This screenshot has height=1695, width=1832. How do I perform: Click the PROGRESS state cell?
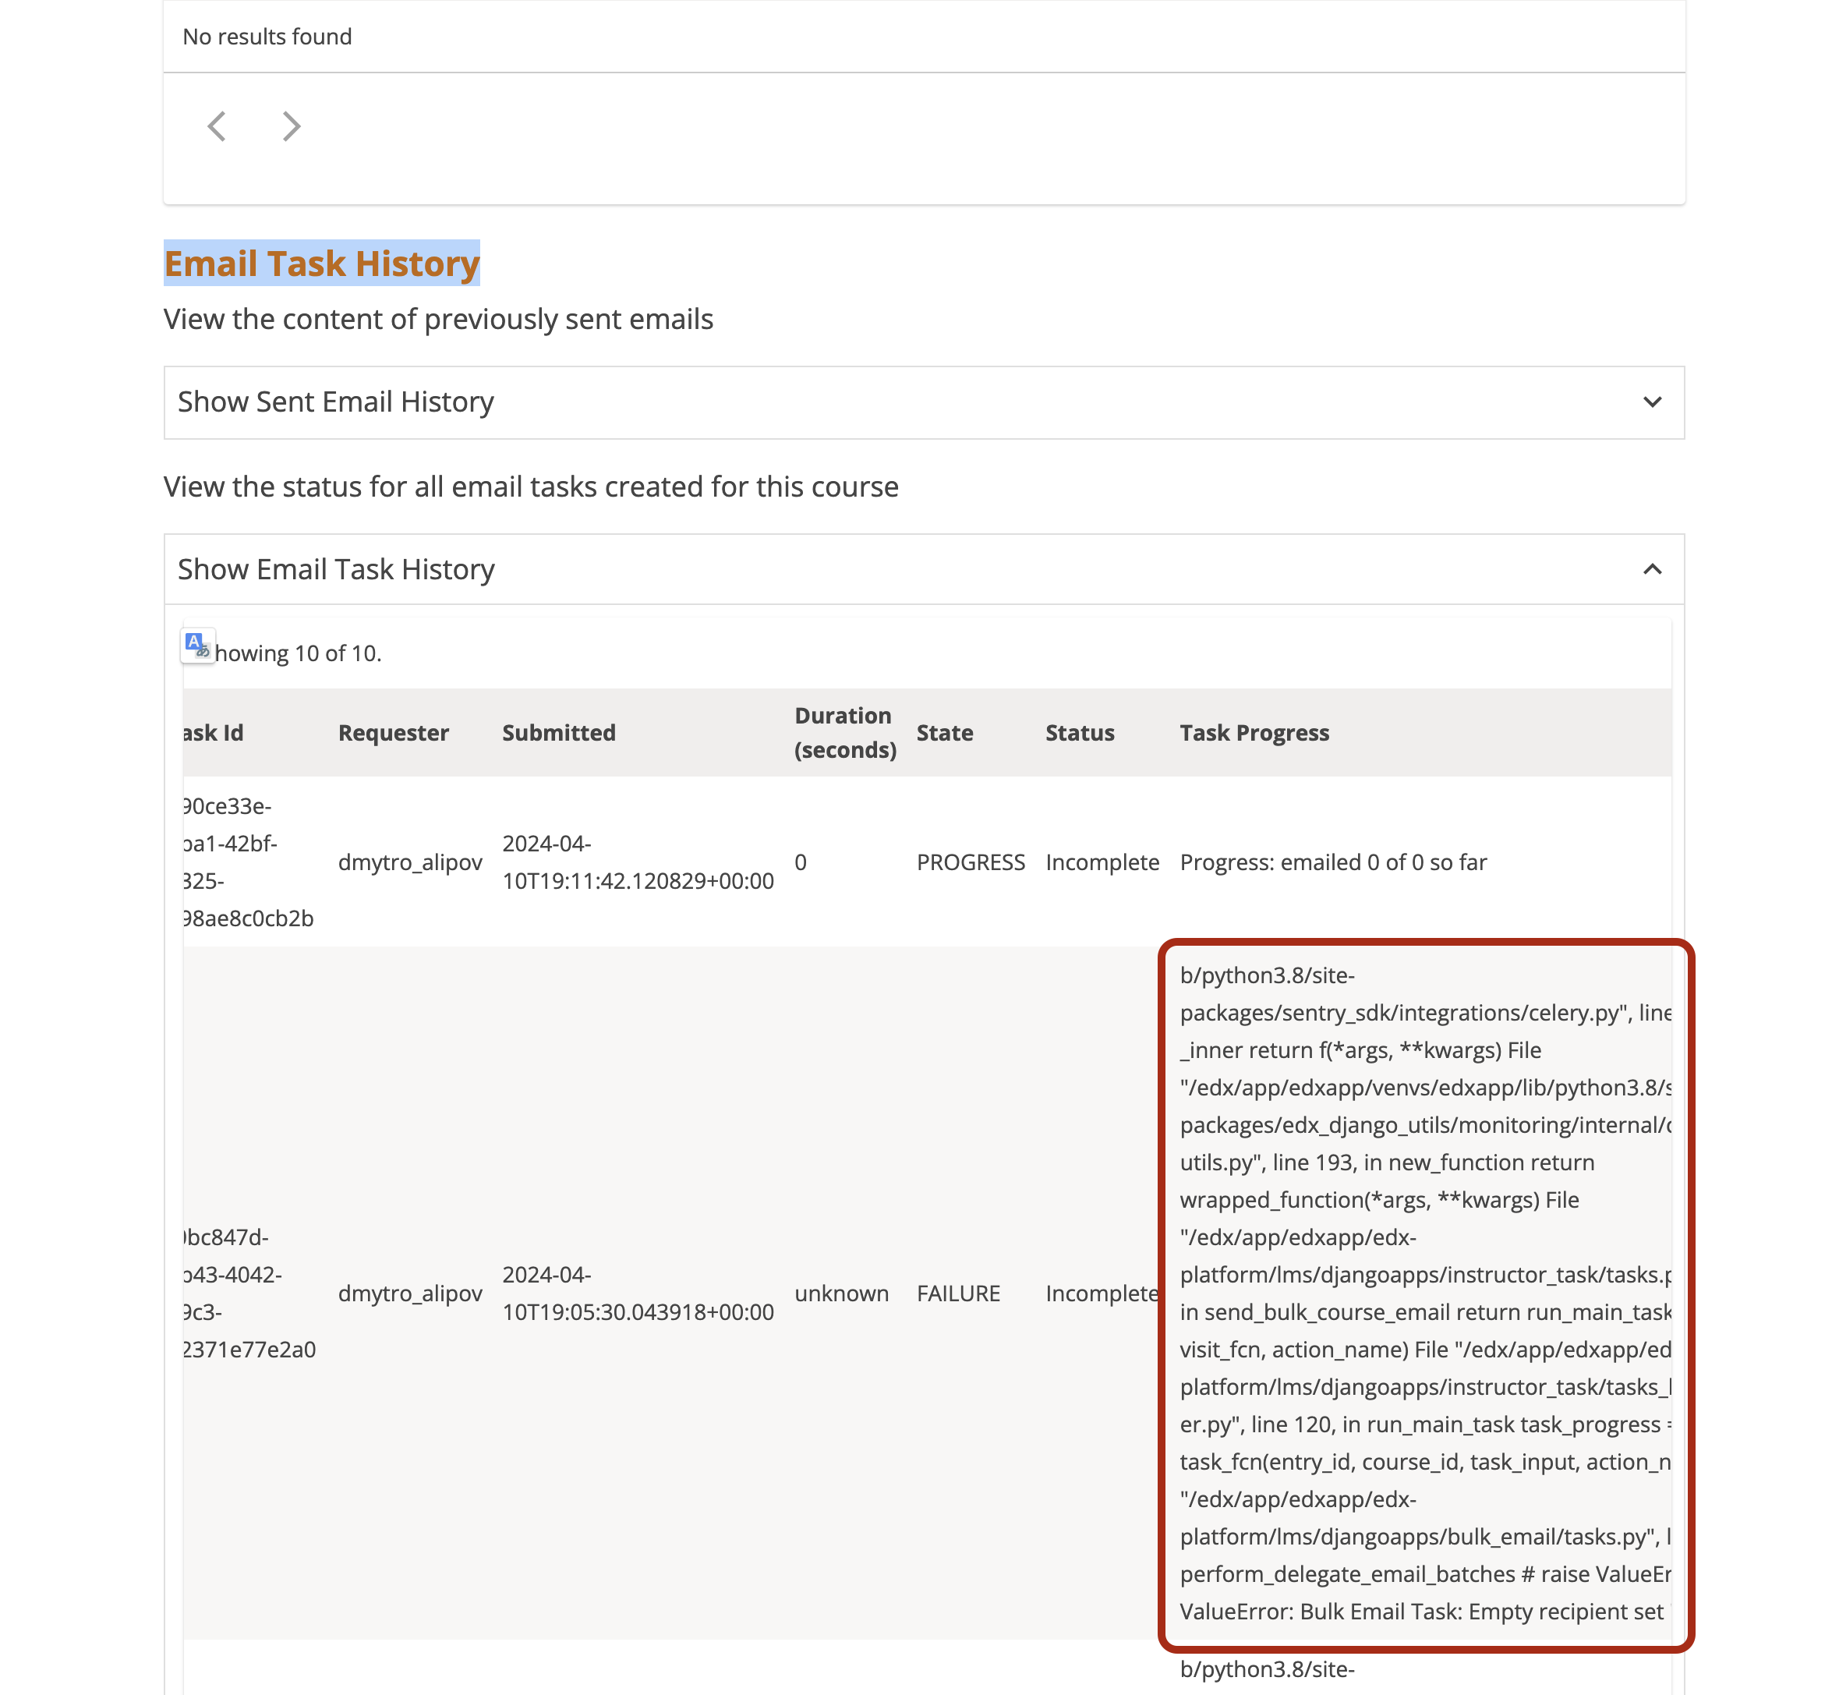[x=970, y=862]
